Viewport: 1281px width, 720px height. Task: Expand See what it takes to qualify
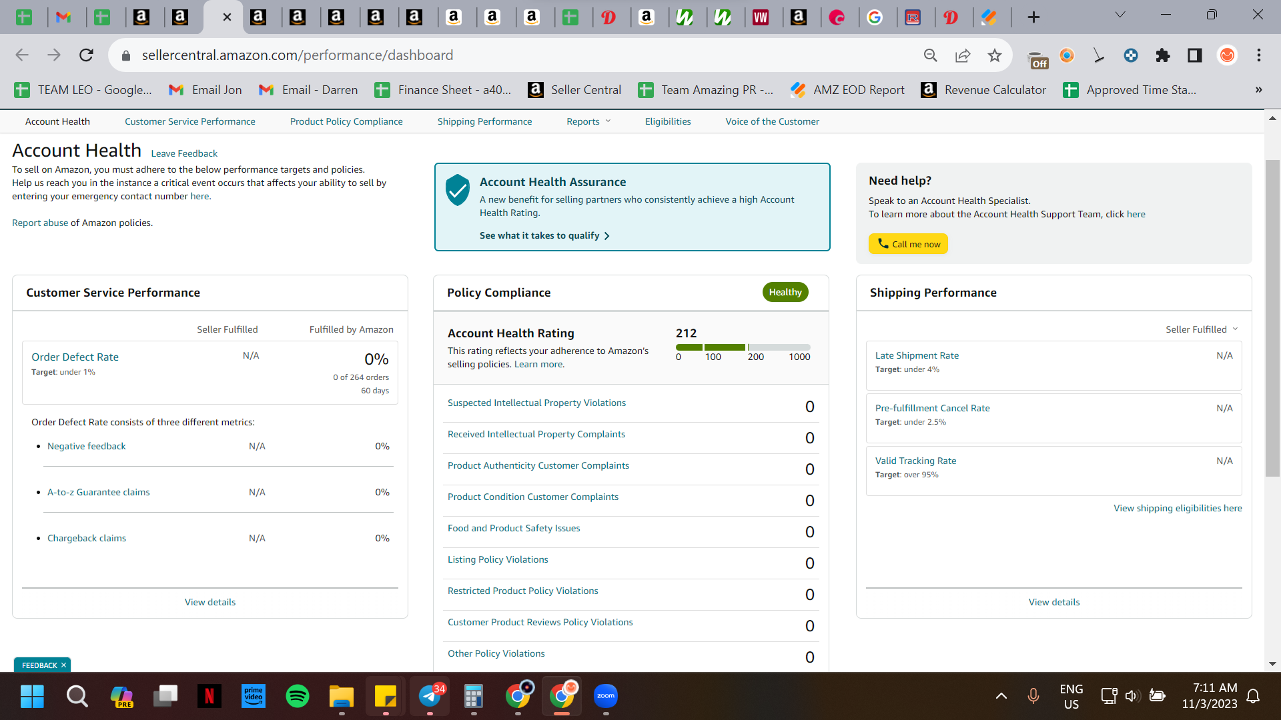coord(544,235)
